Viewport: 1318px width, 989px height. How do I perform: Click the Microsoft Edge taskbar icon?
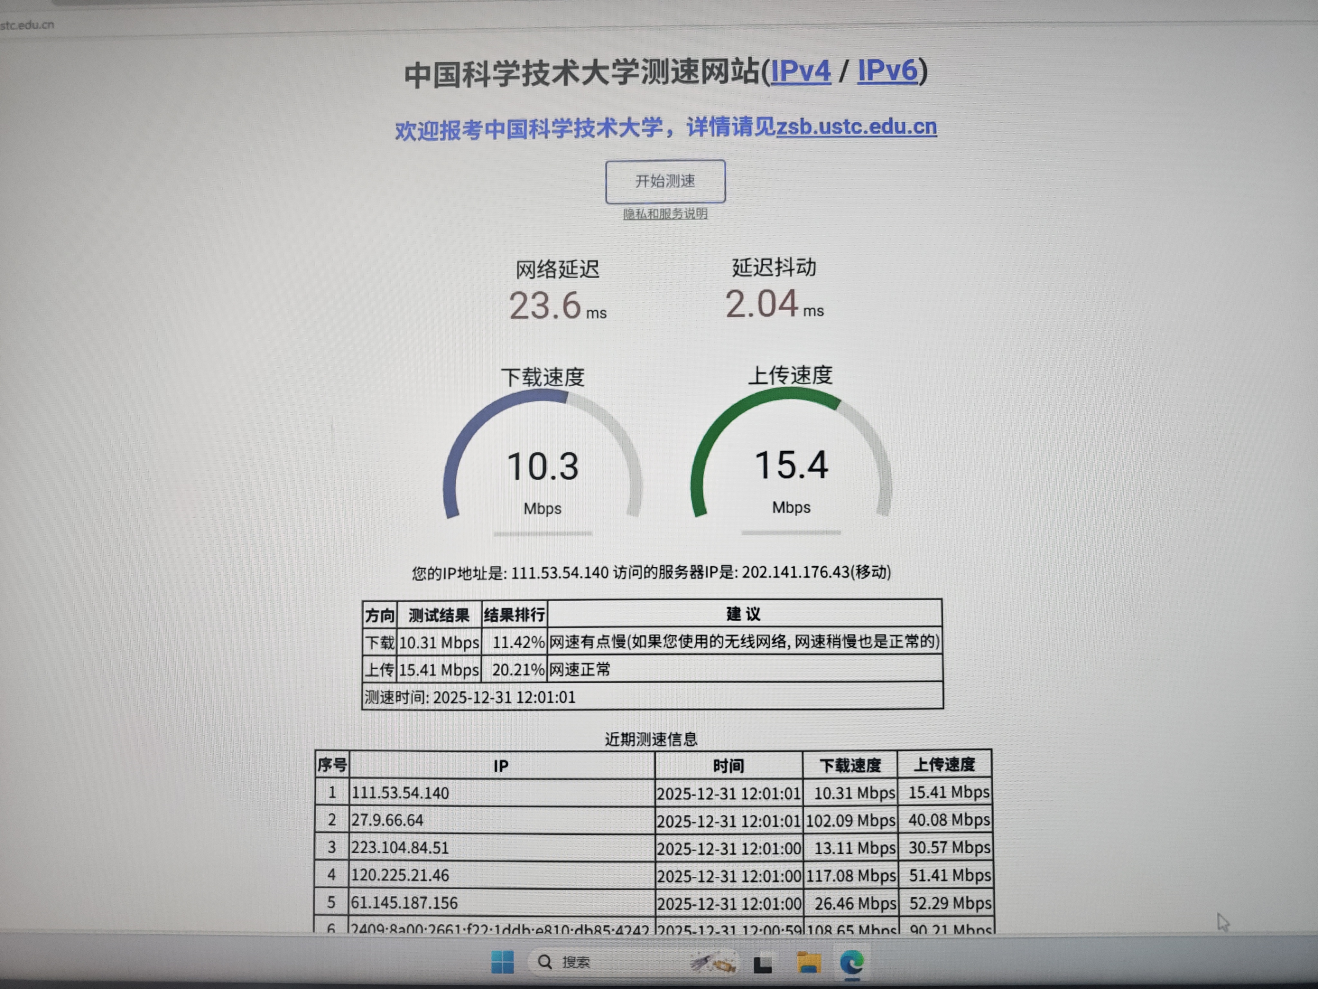click(x=852, y=962)
